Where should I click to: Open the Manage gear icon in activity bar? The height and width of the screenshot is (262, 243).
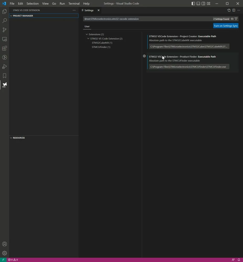pyautogui.click(x=4, y=253)
